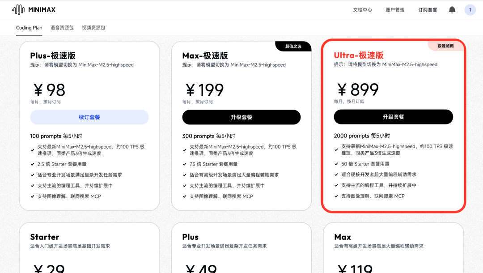Image resolution: width=483 pixels, height=273 pixels.
Task: Click 续订套餐 on the Plus-极速版 card
Action: 89,117
